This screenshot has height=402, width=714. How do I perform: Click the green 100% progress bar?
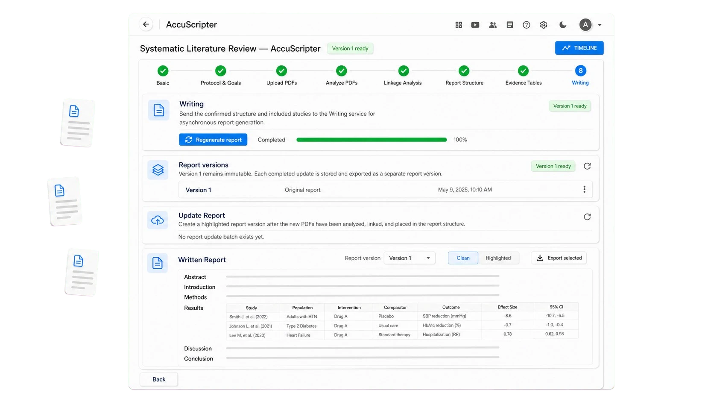tap(372, 140)
